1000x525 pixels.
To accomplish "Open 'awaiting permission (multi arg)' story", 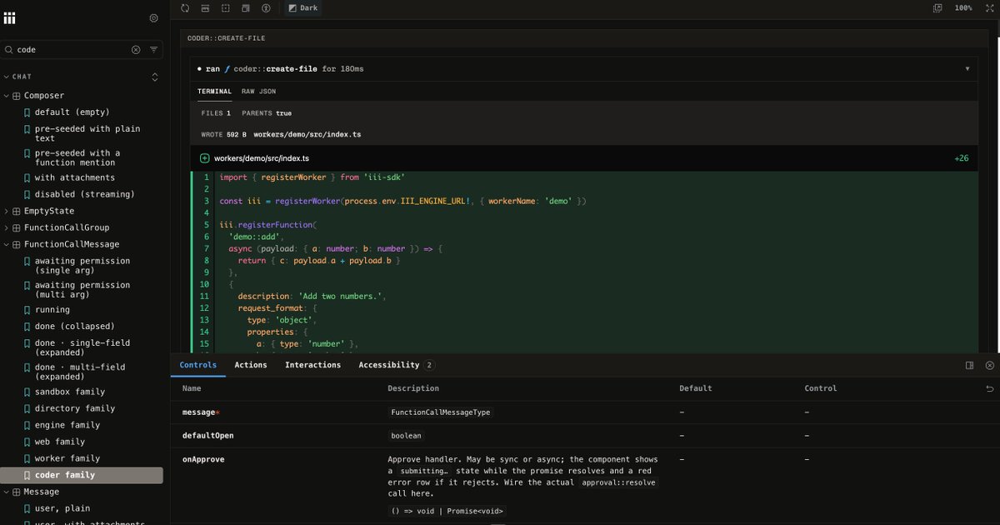I will click(82, 289).
